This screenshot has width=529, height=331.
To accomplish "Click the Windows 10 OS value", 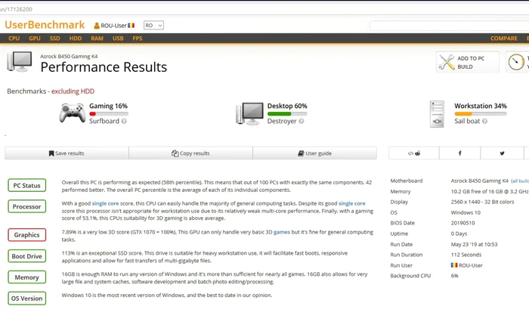I will click(x=466, y=212).
